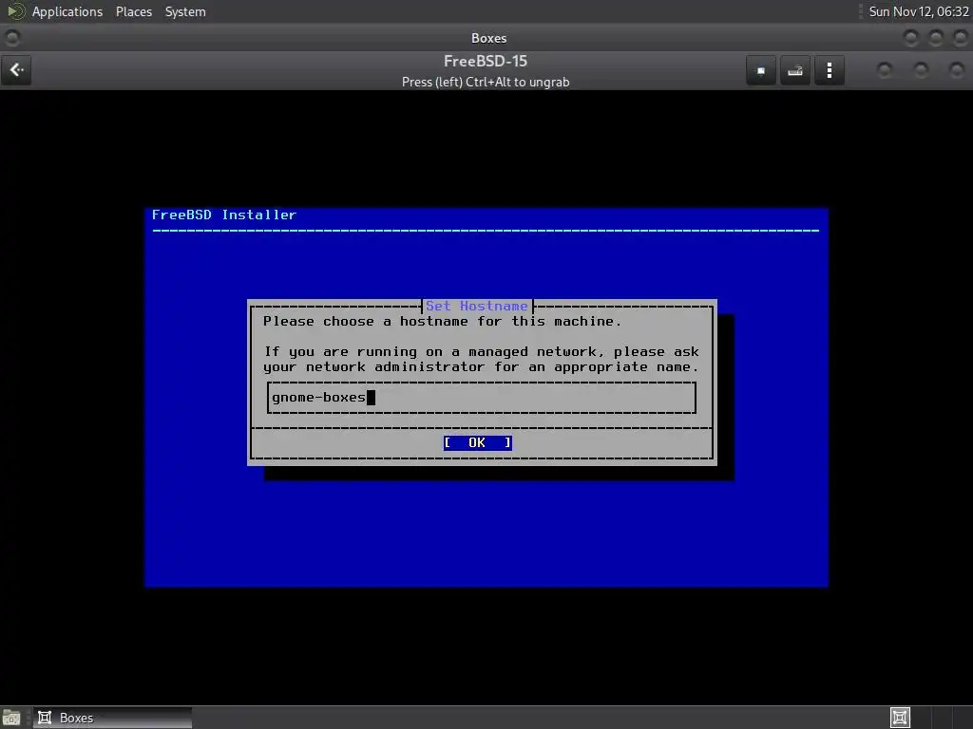Toggle fullscreen for the FreeBSD-15 box

761,70
